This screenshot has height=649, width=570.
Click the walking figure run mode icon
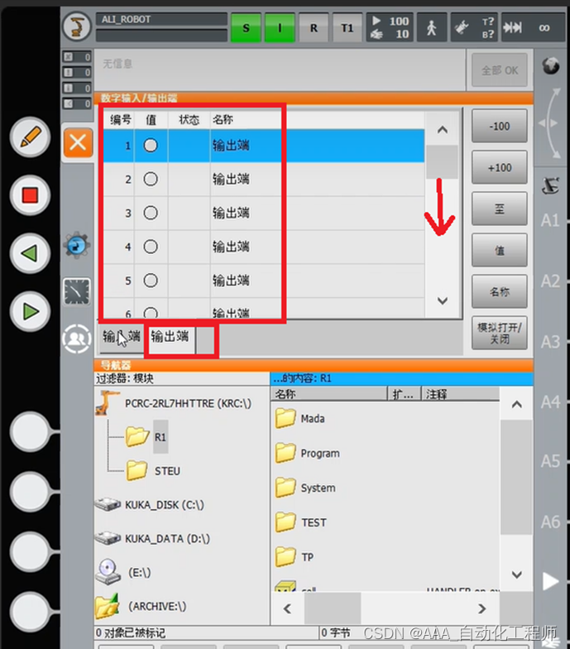(432, 27)
